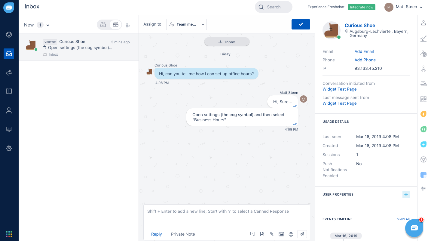Open the FAQ book icon in sidebar
The image size is (428, 241).
[9, 91]
